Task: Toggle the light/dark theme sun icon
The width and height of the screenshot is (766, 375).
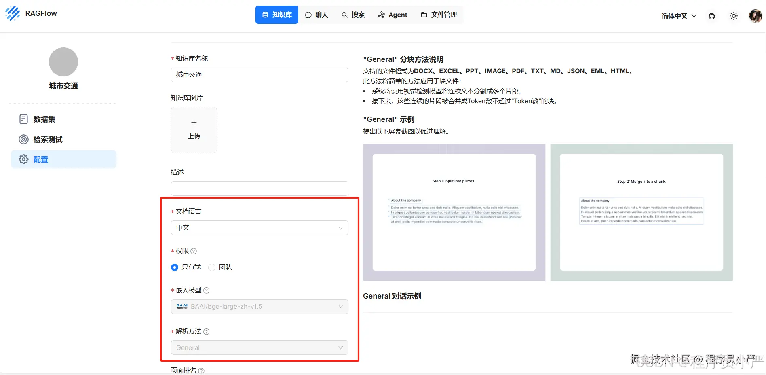Action: [x=733, y=15]
